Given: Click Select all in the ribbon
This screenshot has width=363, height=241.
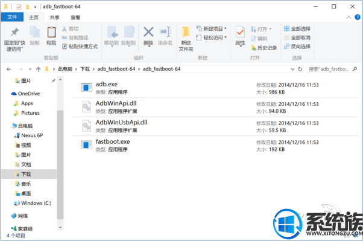Looking at the screenshot, I should point(297,29).
